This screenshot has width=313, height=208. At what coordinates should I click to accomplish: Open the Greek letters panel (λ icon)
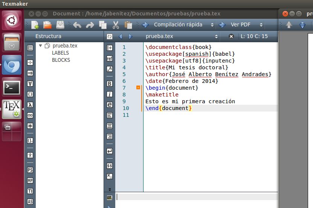tap(30, 105)
